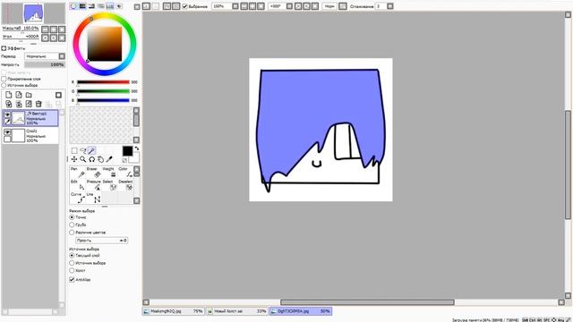Create a new layer folder
The image size is (573, 322).
[29, 95]
